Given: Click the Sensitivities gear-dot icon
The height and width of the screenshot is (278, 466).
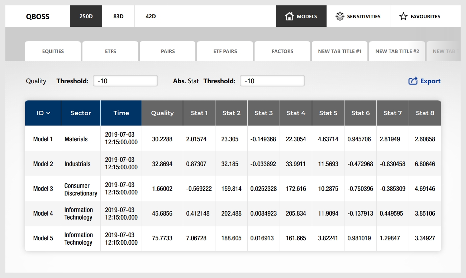Looking at the screenshot, I should click(339, 16).
